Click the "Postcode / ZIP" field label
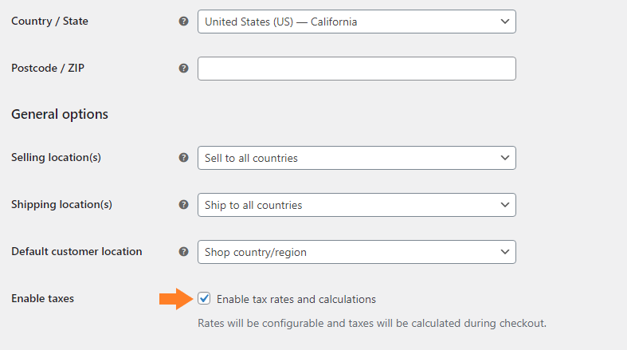The width and height of the screenshot is (627, 350). [x=48, y=69]
